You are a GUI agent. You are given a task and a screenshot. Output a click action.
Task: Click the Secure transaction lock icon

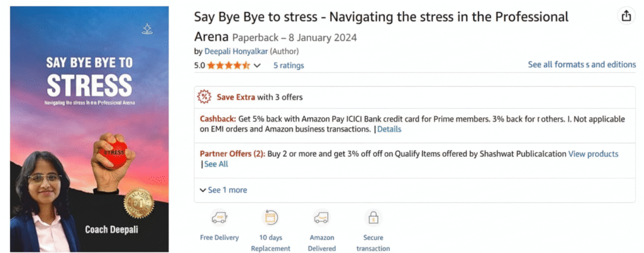click(x=373, y=218)
